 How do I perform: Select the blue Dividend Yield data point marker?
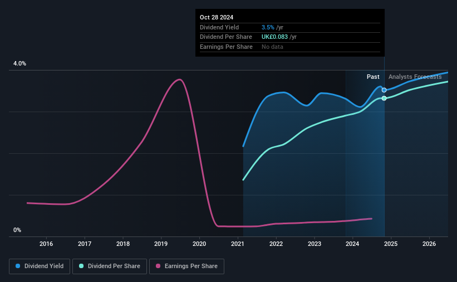[384, 90]
